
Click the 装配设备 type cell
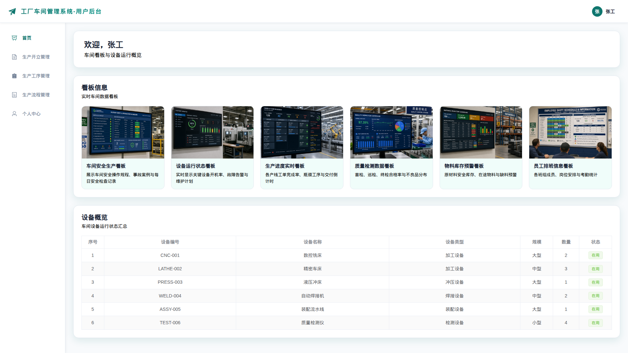tap(455, 309)
